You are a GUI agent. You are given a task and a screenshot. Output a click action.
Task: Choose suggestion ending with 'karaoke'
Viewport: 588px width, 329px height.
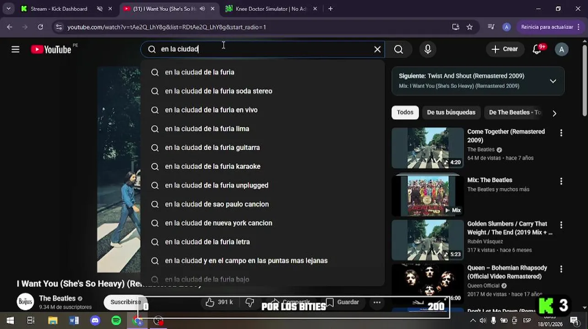[x=262, y=166]
